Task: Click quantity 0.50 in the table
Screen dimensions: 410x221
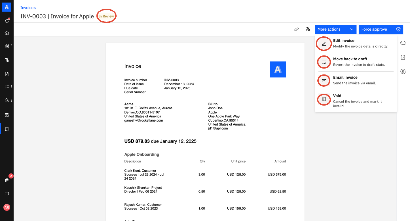Action: (x=202, y=191)
